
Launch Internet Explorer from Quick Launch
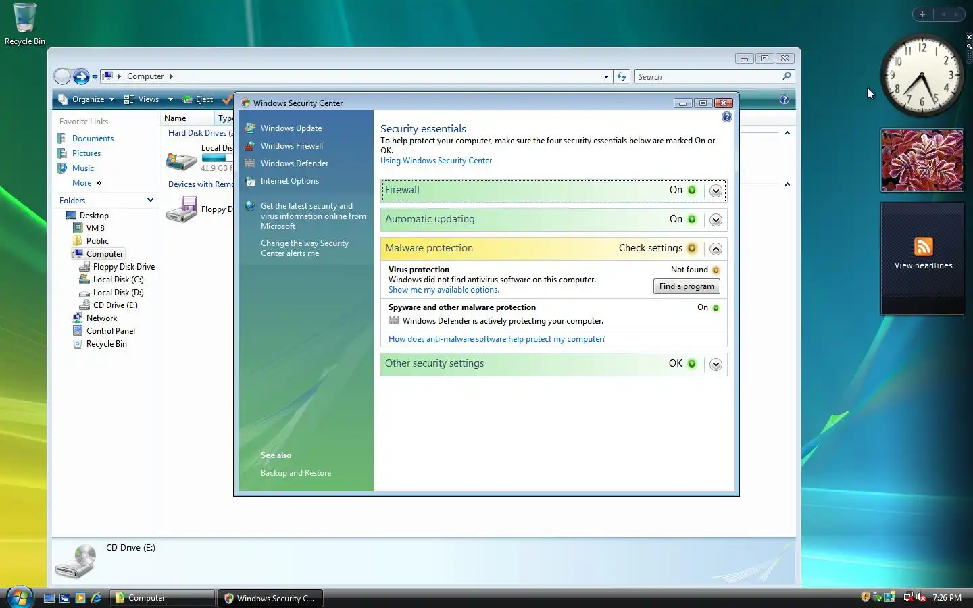(96, 598)
